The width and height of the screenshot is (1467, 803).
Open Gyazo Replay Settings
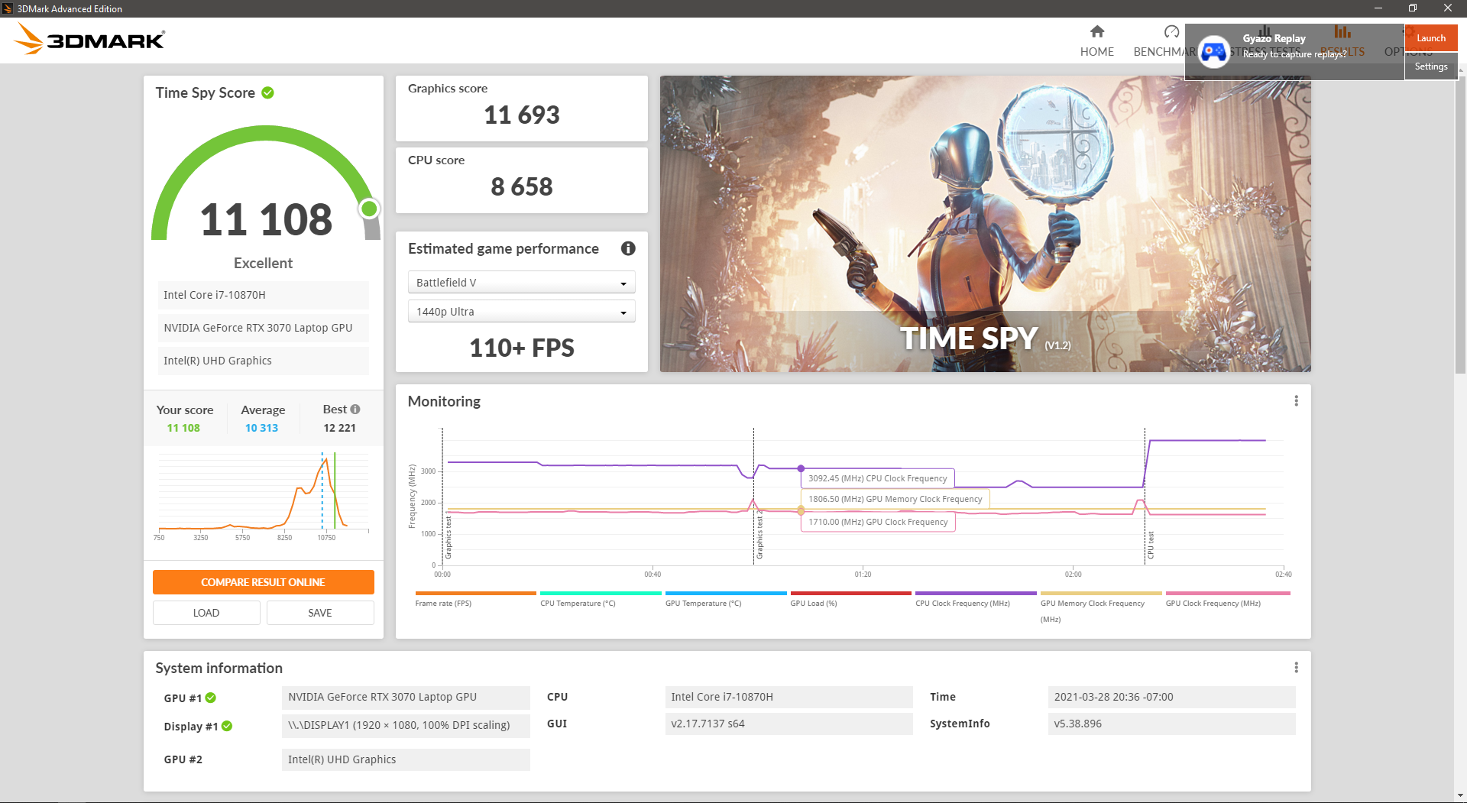[1431, 66]
